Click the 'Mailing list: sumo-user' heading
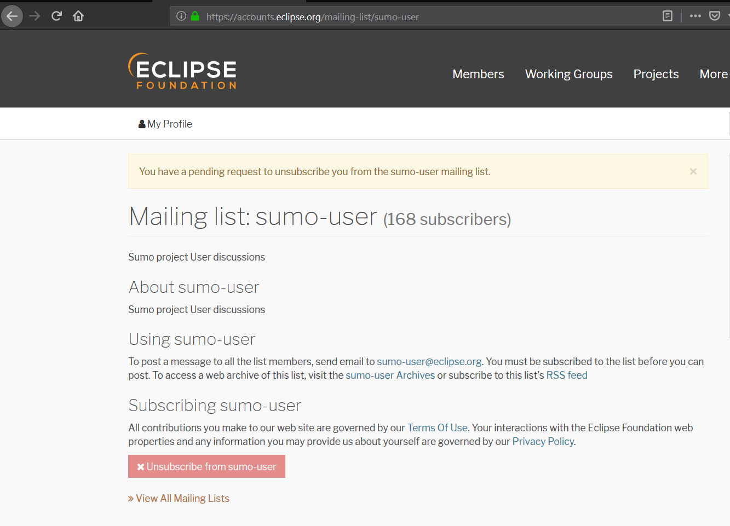730x526 pixels. point(253,217)
